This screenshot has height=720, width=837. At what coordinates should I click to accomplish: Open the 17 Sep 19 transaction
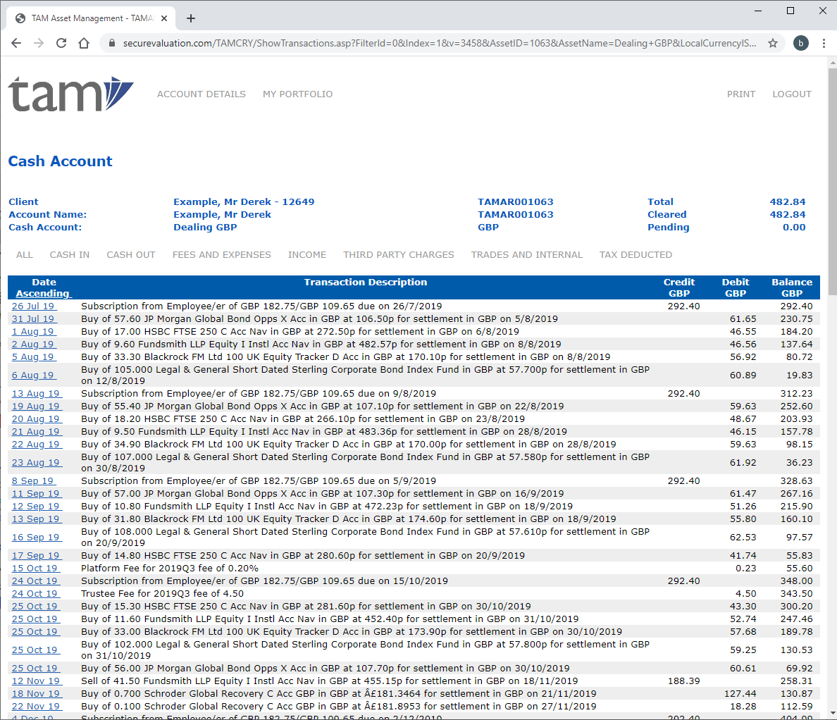[37, 556]
